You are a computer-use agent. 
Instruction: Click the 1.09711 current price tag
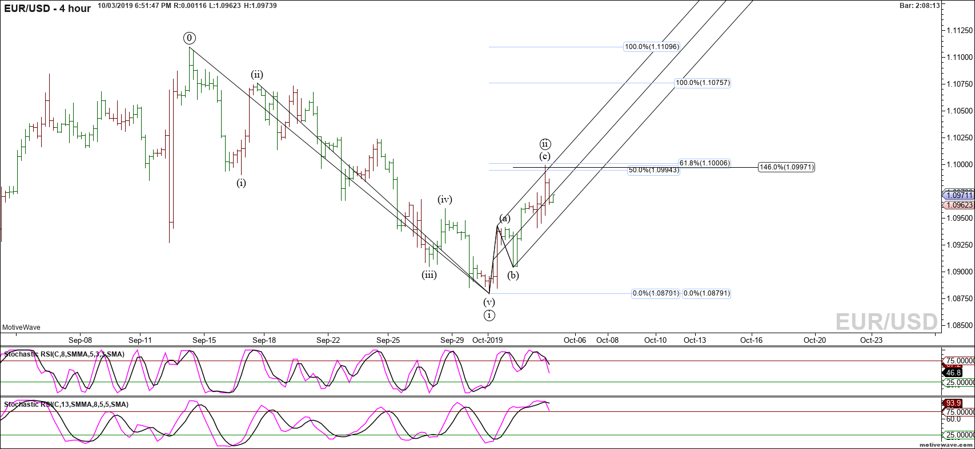(x=959, y=196)
